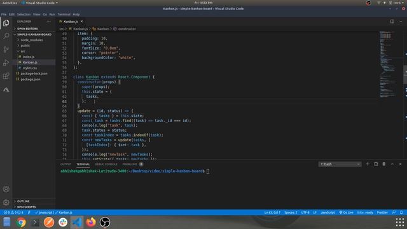Screen dimensions: 407x229
Task: Open Postman from the dock
Action: (49, 223)
